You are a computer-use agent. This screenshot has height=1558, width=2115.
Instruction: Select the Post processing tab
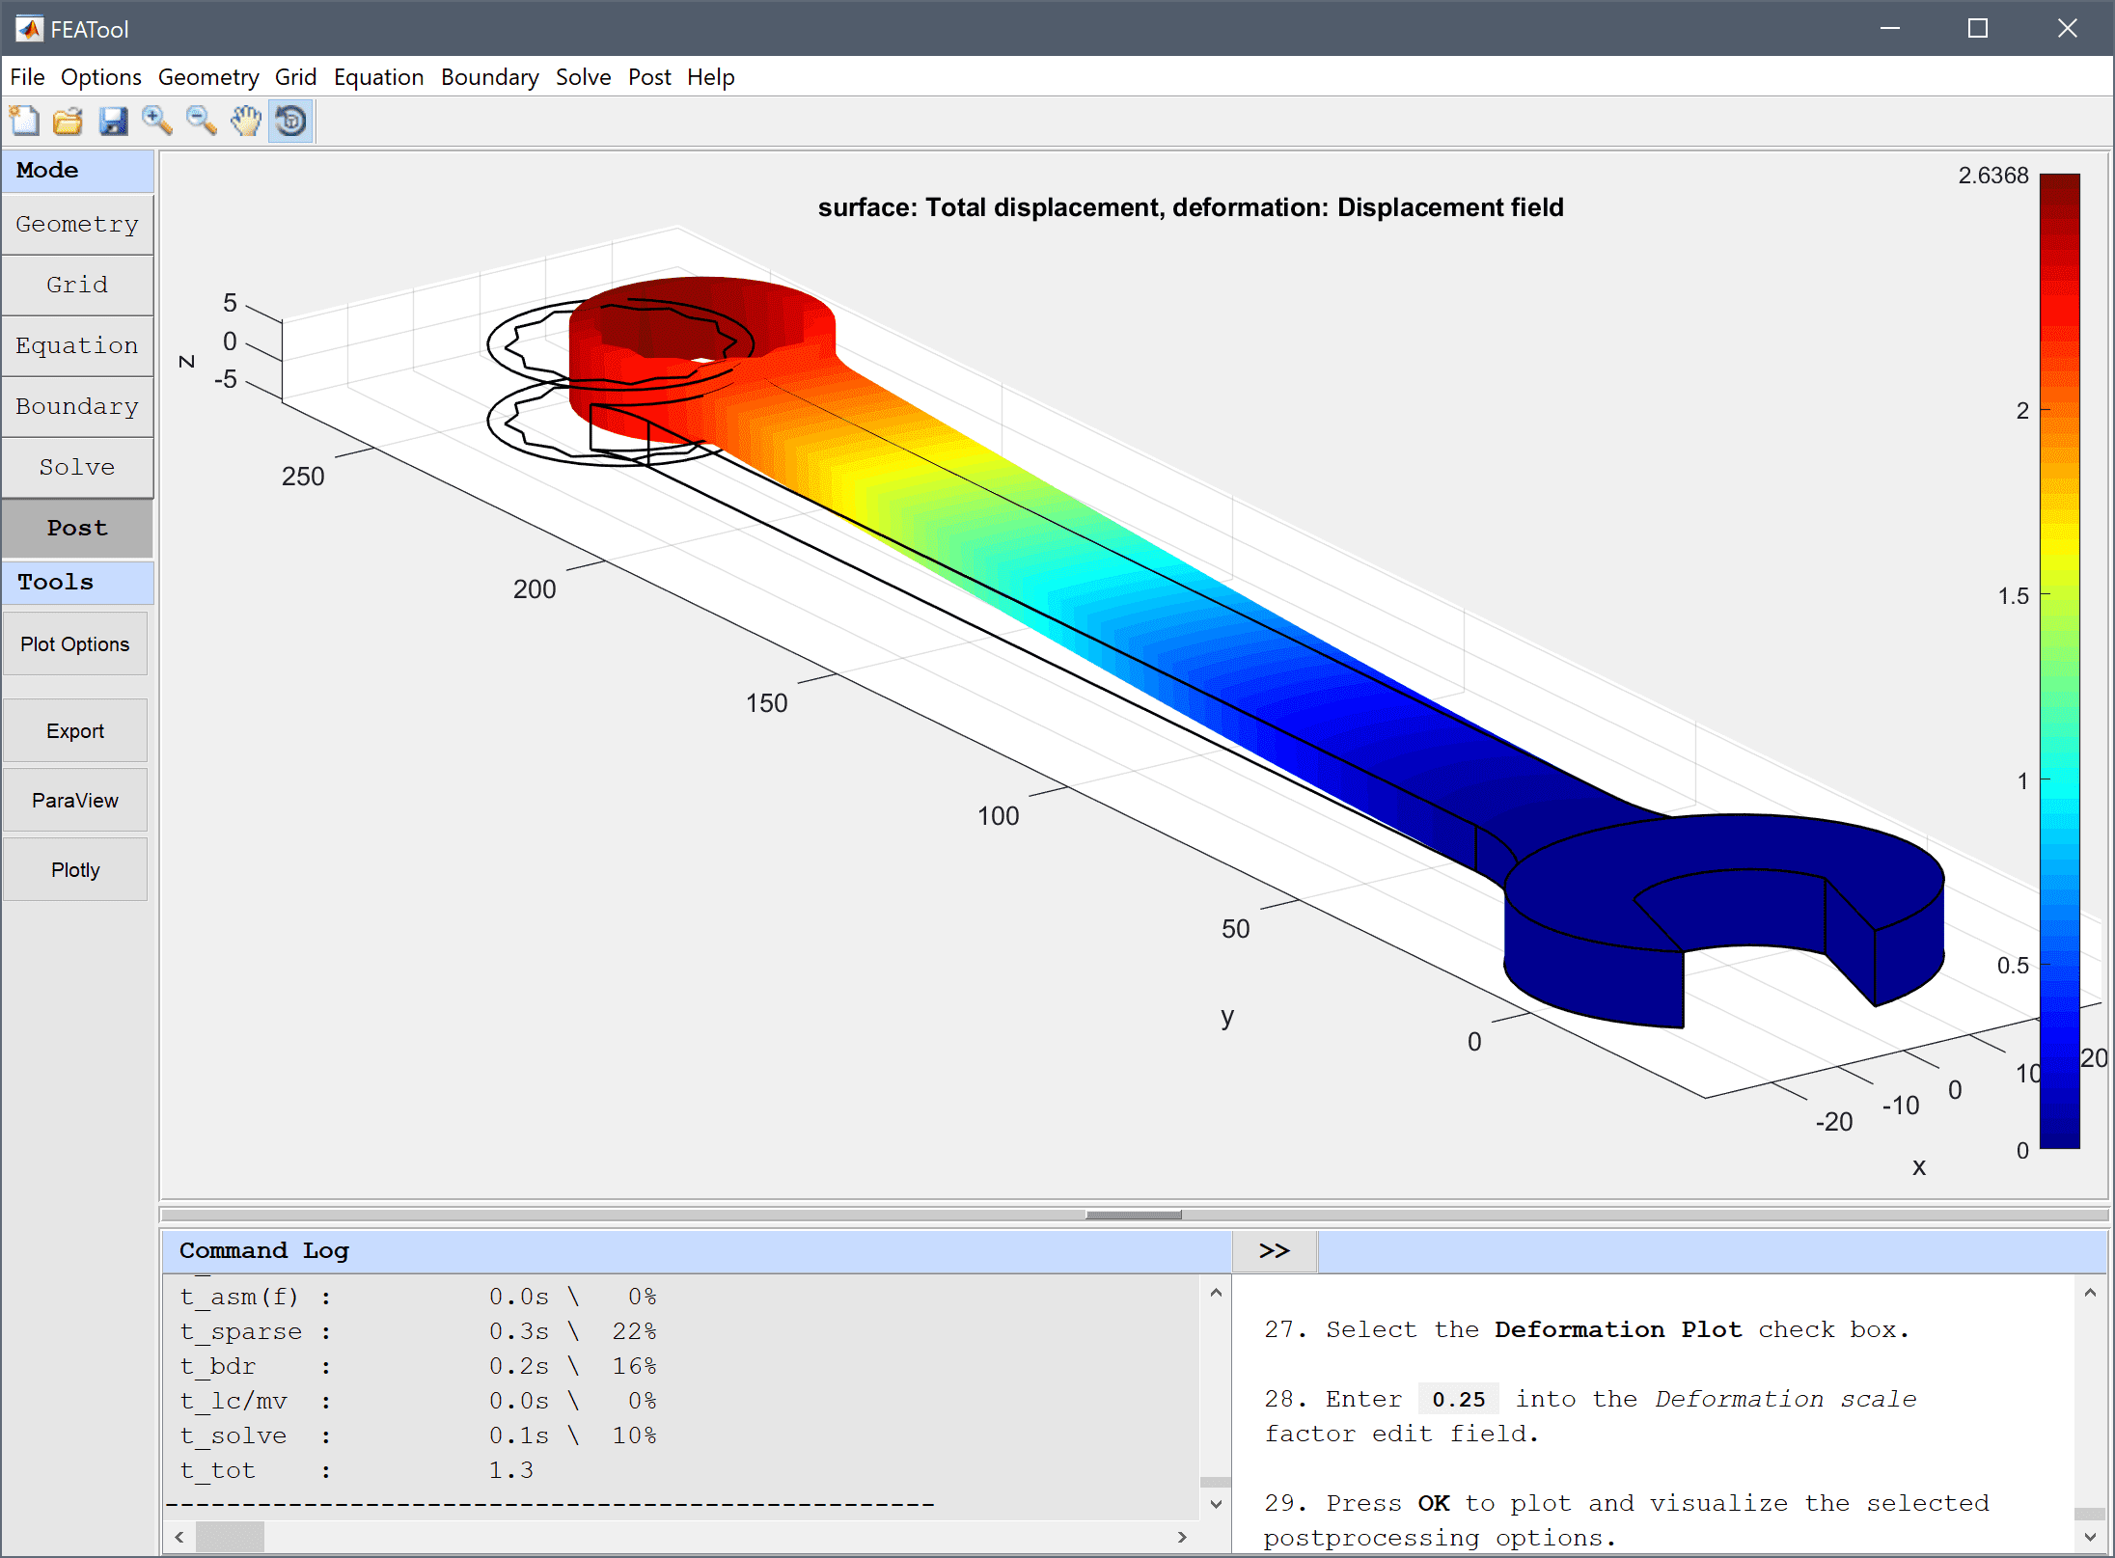point(77,527)
